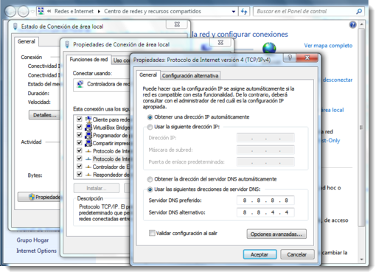This screenshot has height=272, width=376.
Task: Click the Forward navigation arrow in Control Panel
Action: point(24,11)
